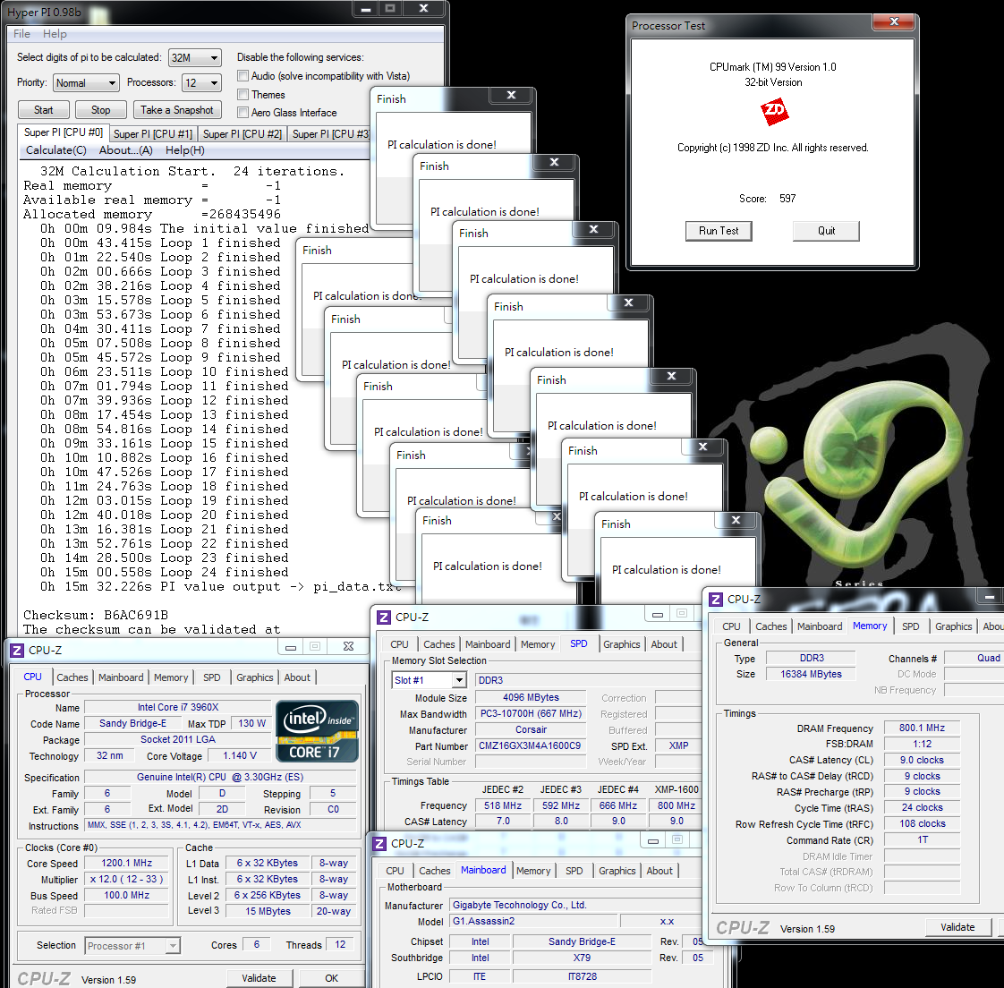The image size is (1004, 988).
Task: Click the Start button in Hyper PI
Action: coord(44,110)
